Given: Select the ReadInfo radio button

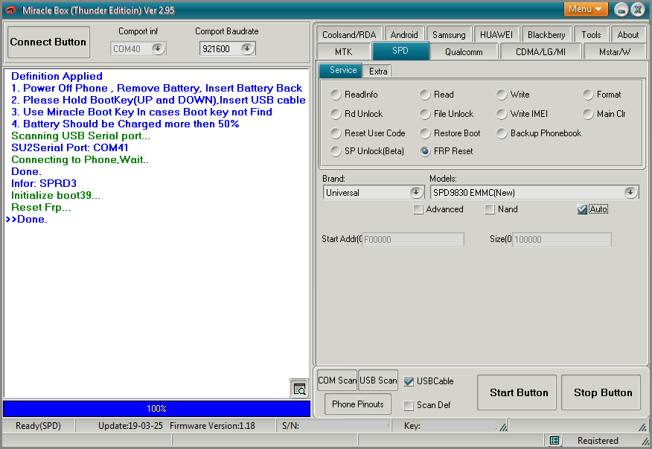Looking at the screenshot, I should [336, 95].
